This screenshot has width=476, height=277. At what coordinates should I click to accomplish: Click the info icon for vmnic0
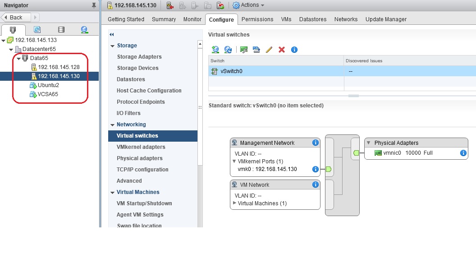[x=463, y=153]
